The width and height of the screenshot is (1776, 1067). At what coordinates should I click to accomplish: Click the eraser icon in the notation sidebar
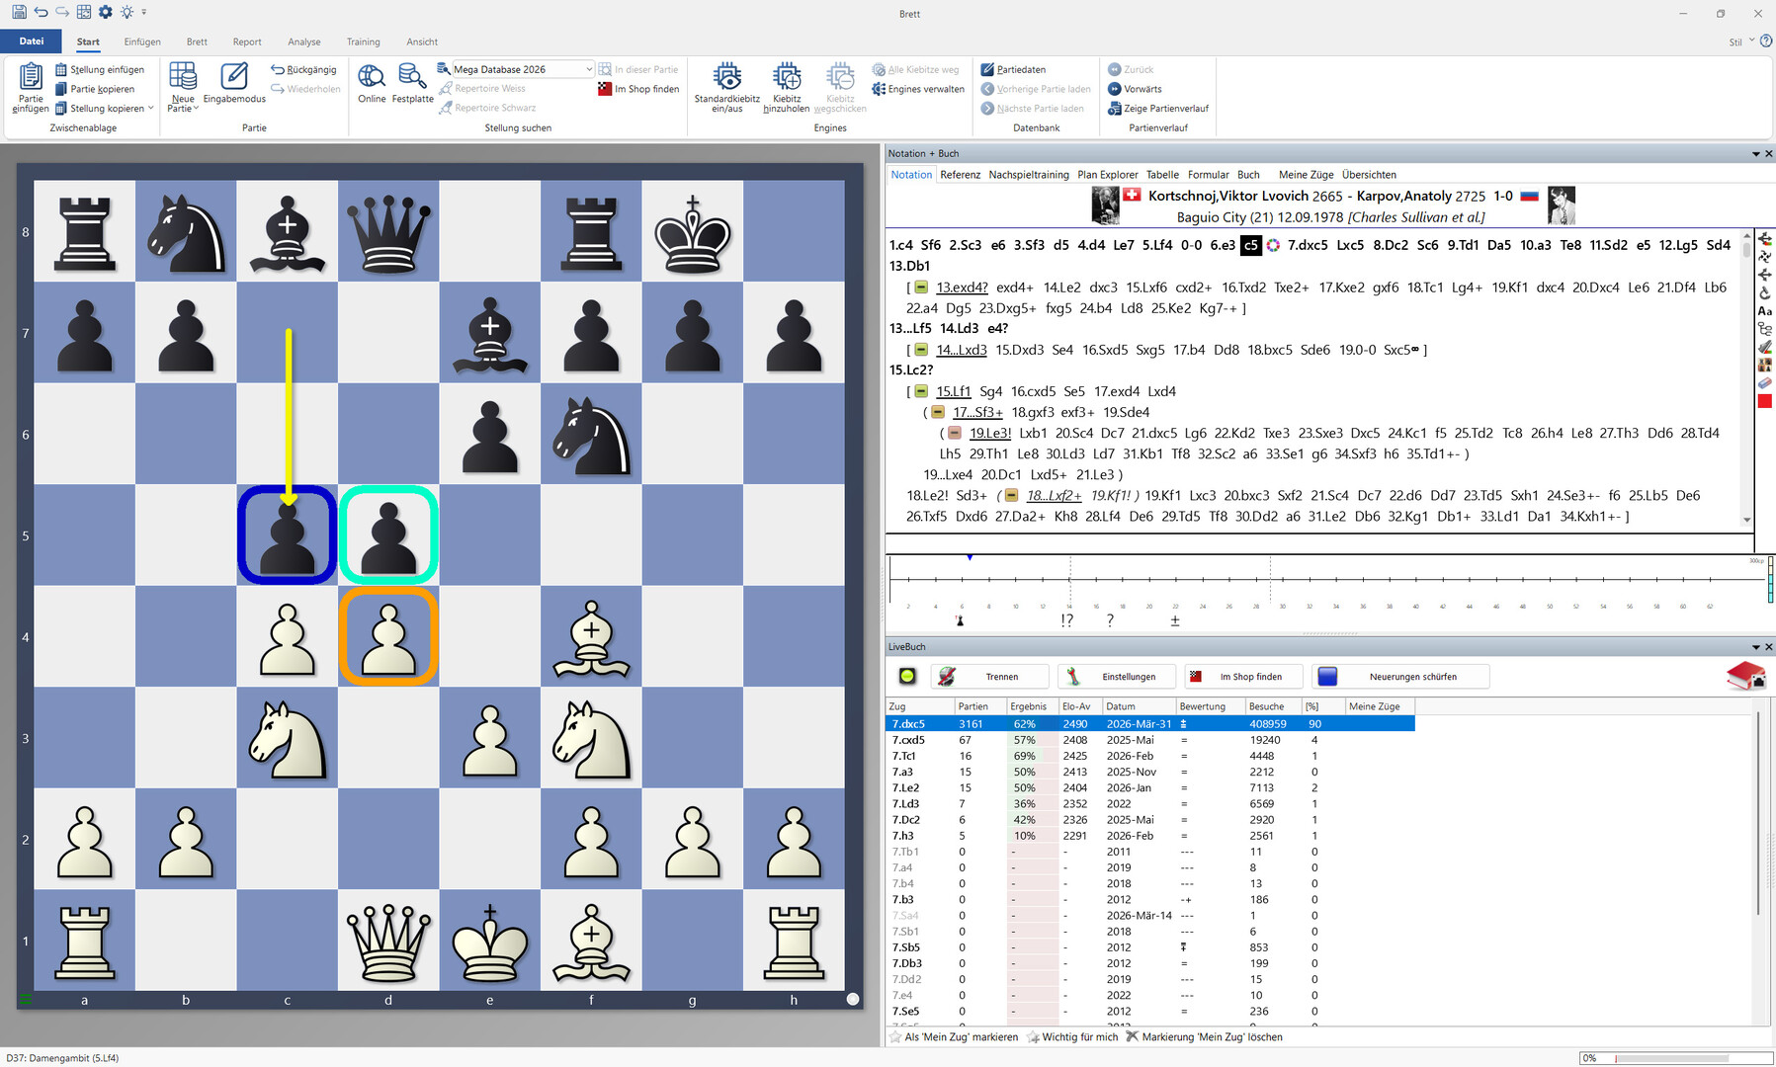pos(1765,383)
